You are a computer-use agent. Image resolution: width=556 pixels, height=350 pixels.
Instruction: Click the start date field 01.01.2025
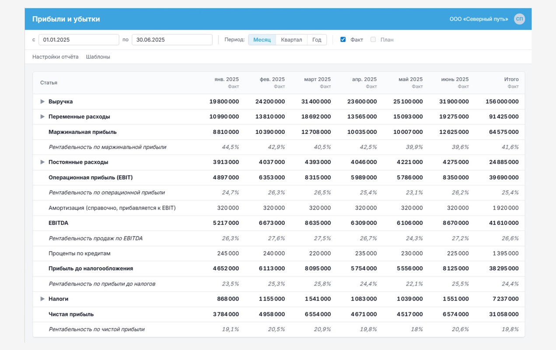pos(79,40)
